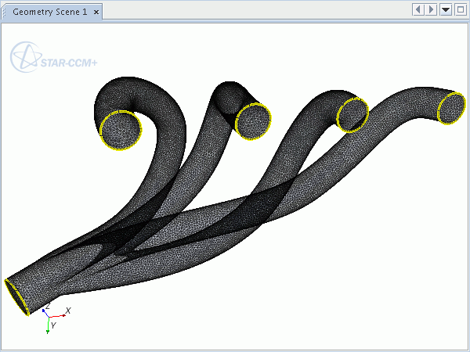Click the red X axis arrow

tap(61, 314)
